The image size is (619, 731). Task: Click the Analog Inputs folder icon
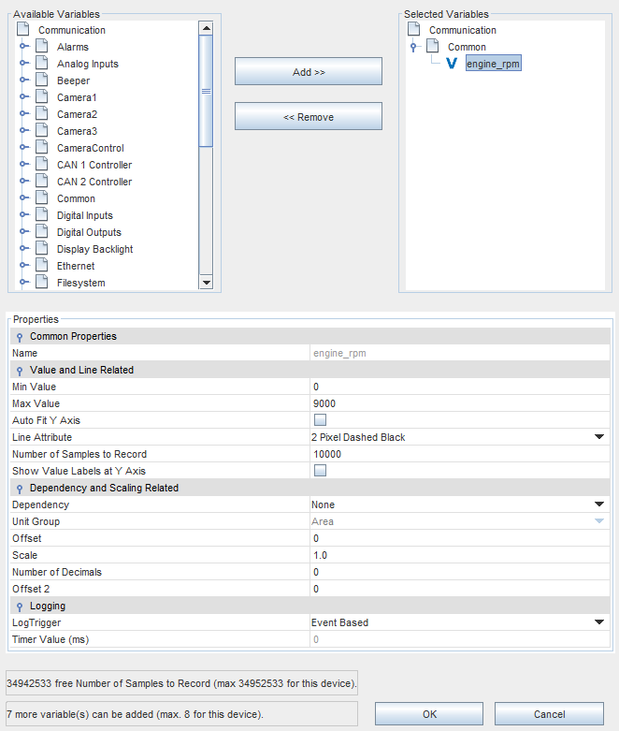[42, 64]
